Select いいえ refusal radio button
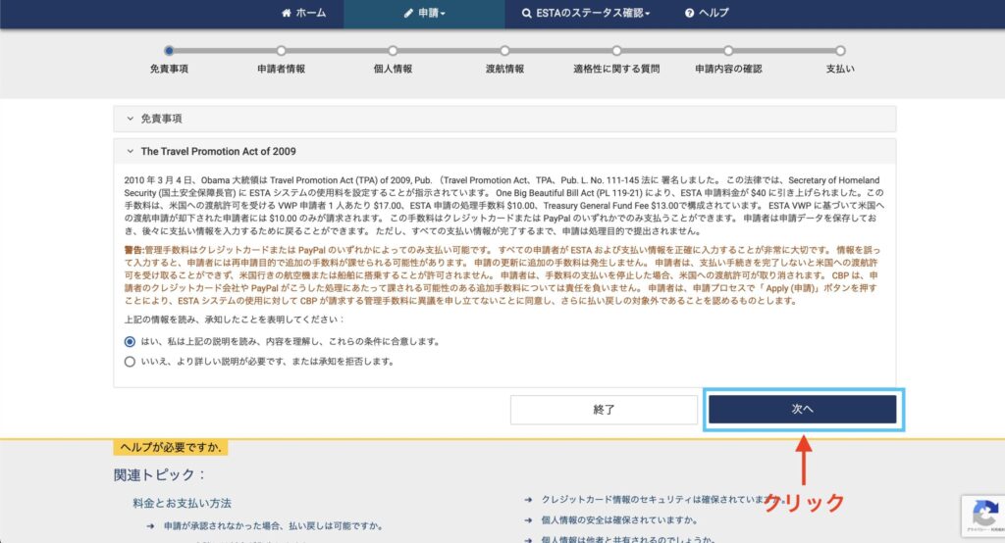Image resolution: width=1005 pixels, height=543 pixels. (130, 361)
